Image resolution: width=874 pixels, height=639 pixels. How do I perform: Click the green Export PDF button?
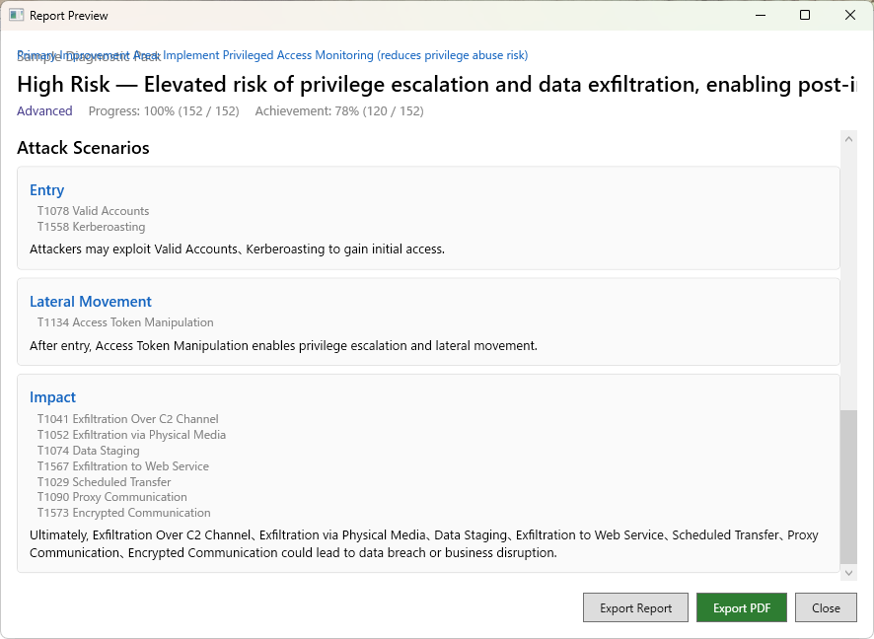pos(741,607)
